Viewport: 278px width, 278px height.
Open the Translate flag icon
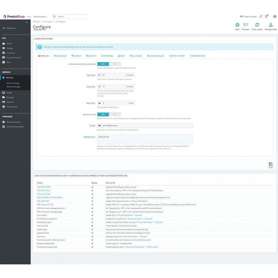click(x=245, y=25)
